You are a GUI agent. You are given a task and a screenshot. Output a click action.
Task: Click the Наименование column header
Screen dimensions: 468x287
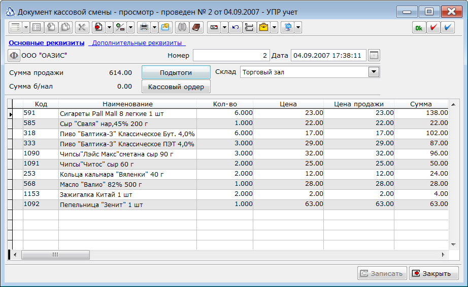coord(128,104)
